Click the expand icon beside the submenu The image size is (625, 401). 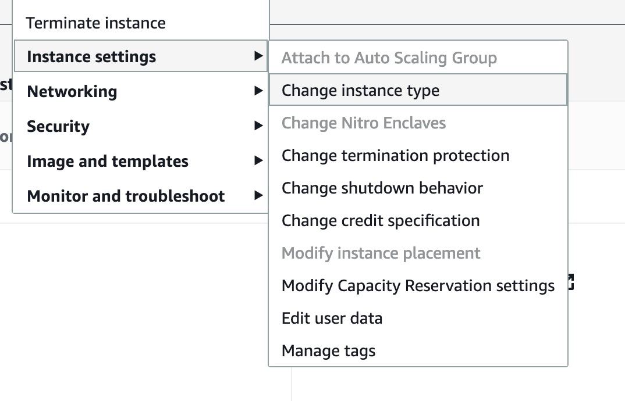570,281
